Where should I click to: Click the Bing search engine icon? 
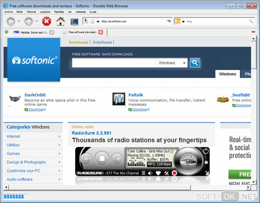point(178,21)
